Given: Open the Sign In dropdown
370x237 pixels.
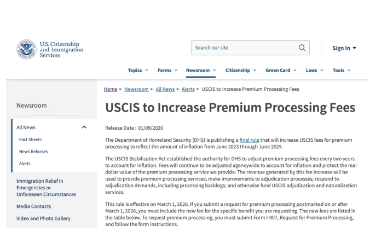Looking at the screenshot, I should coord(344,48).
